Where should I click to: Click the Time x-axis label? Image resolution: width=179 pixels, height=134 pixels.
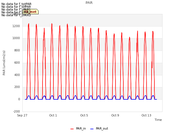[x=158, y=120]
